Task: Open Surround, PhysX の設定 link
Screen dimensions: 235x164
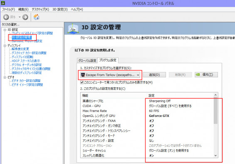Action: point(27,41)
